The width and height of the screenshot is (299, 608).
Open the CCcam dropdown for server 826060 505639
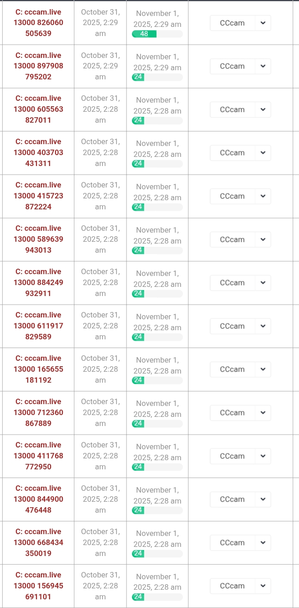coord(240,23)
